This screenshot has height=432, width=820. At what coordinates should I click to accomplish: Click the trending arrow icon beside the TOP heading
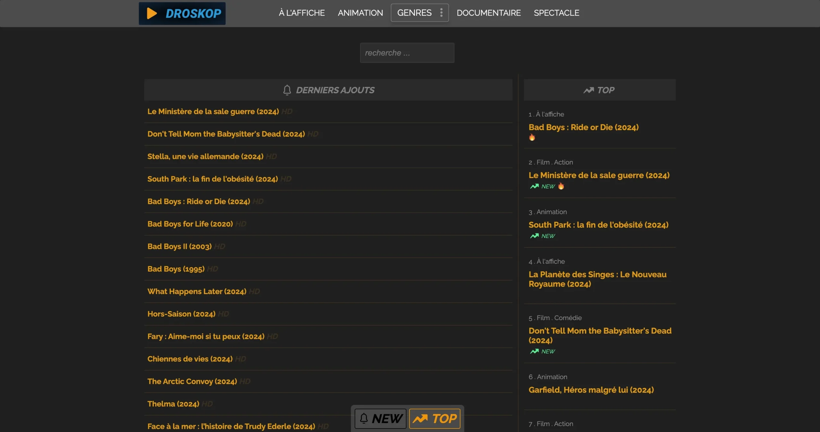point(588,90)
